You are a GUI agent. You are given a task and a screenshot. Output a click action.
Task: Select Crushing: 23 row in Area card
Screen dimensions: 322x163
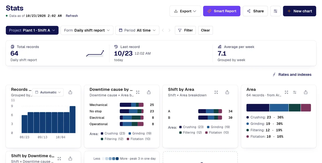click(x=265, y=117)
